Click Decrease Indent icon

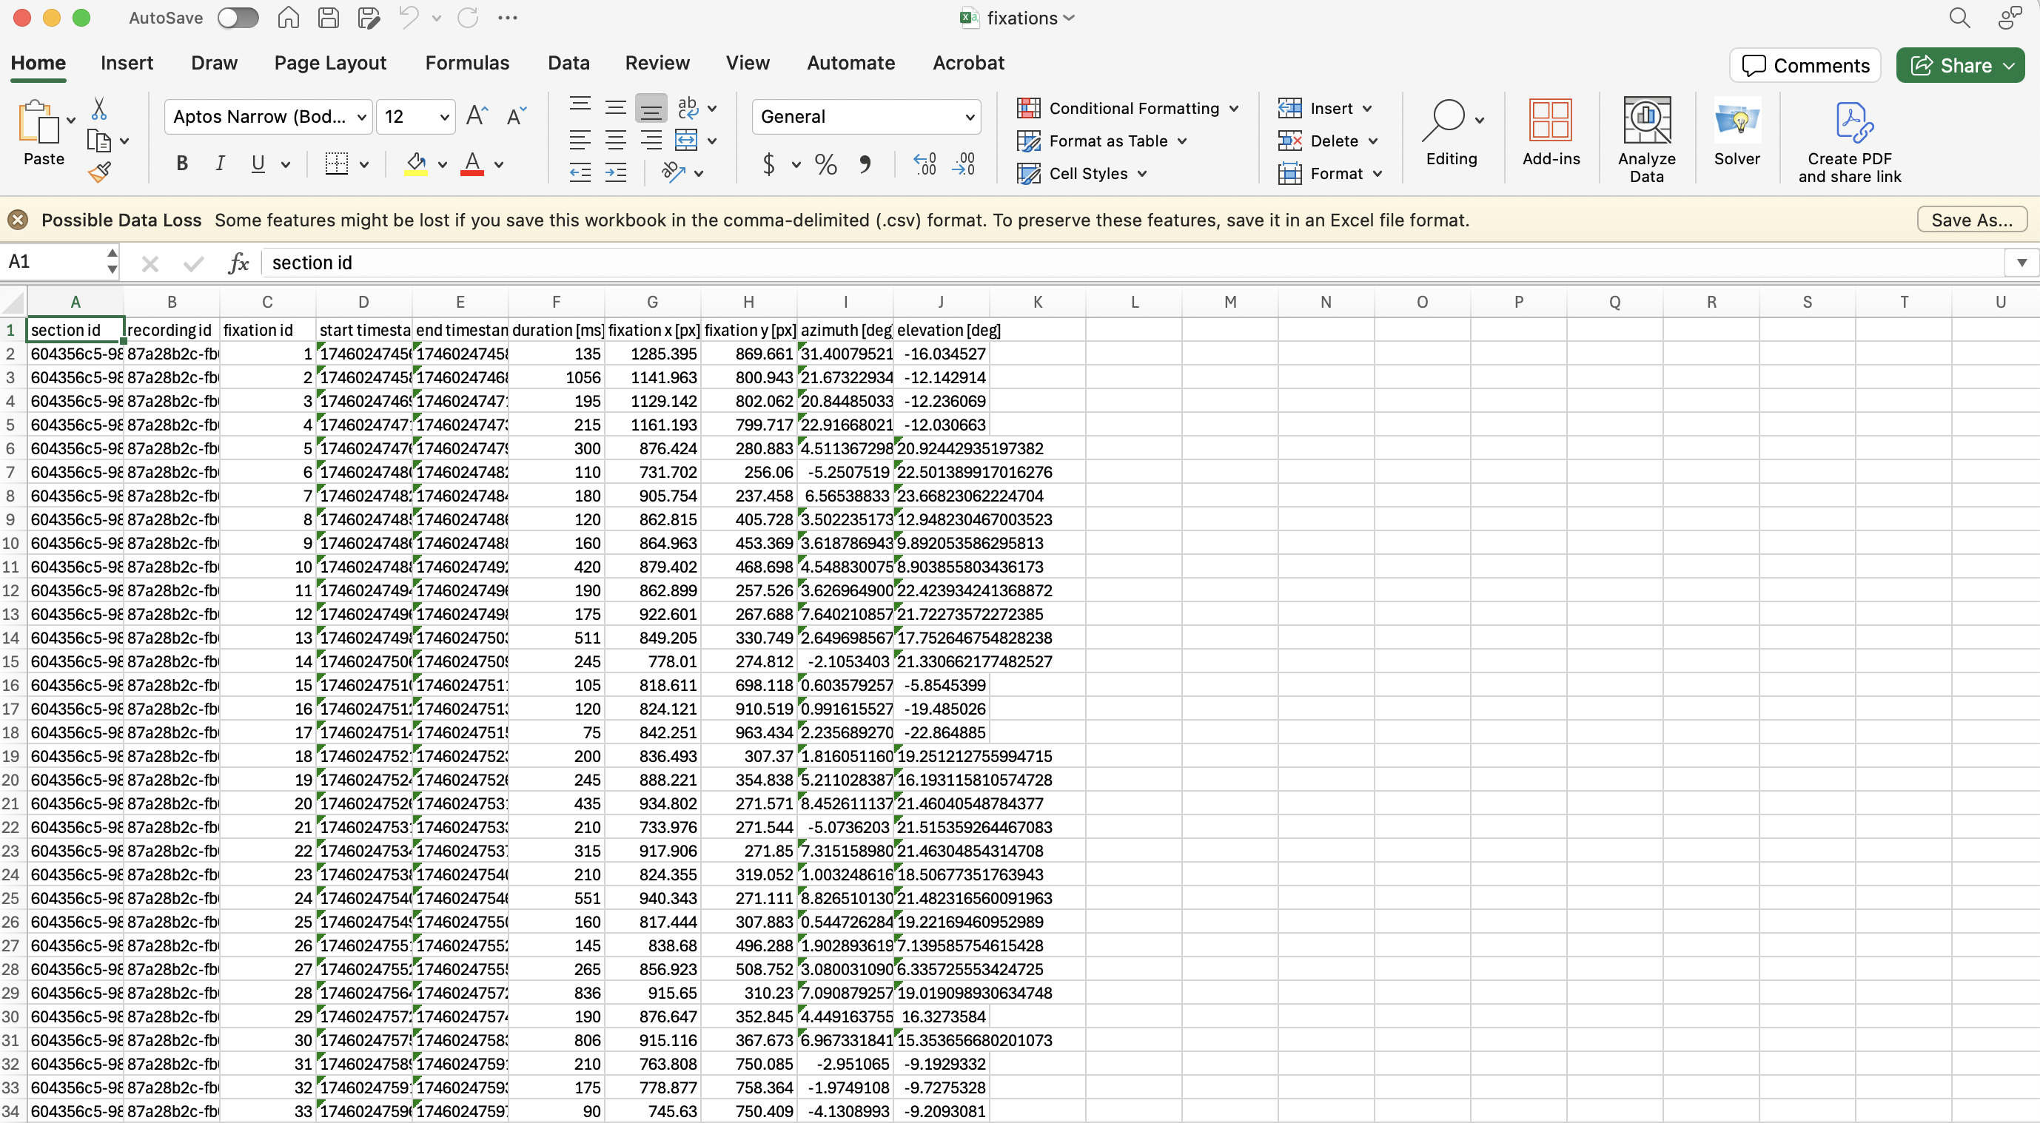(x=580, y=172)
